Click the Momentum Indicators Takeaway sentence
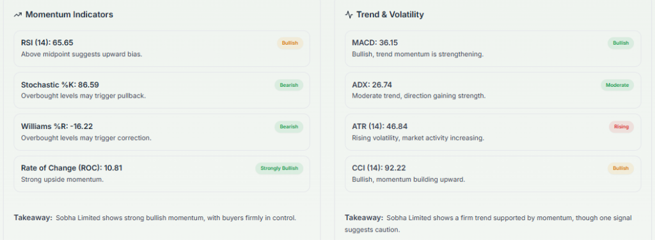 tap(155, 218)
